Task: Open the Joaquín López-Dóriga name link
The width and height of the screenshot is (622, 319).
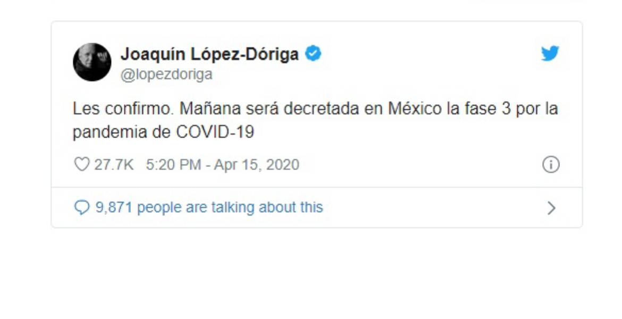Action: [x=209, y=54]
